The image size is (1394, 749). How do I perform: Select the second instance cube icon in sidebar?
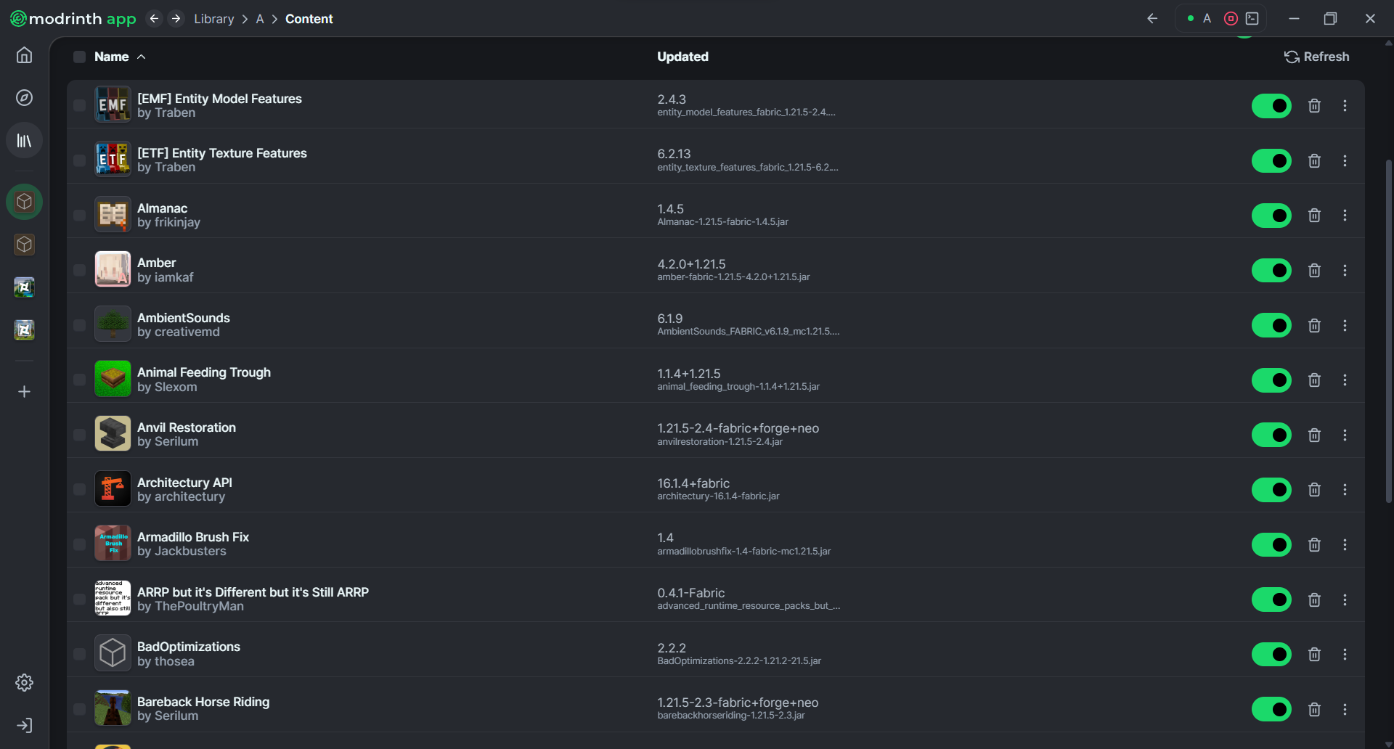tap(24, 245)
